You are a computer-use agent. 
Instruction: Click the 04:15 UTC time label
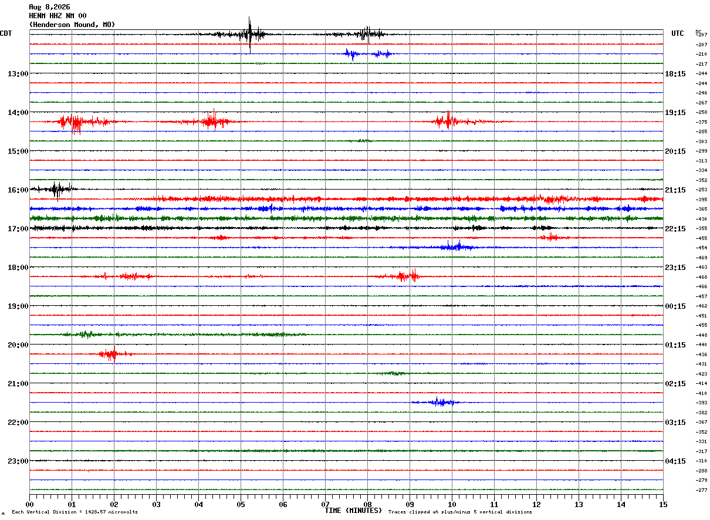pos(675,461)
